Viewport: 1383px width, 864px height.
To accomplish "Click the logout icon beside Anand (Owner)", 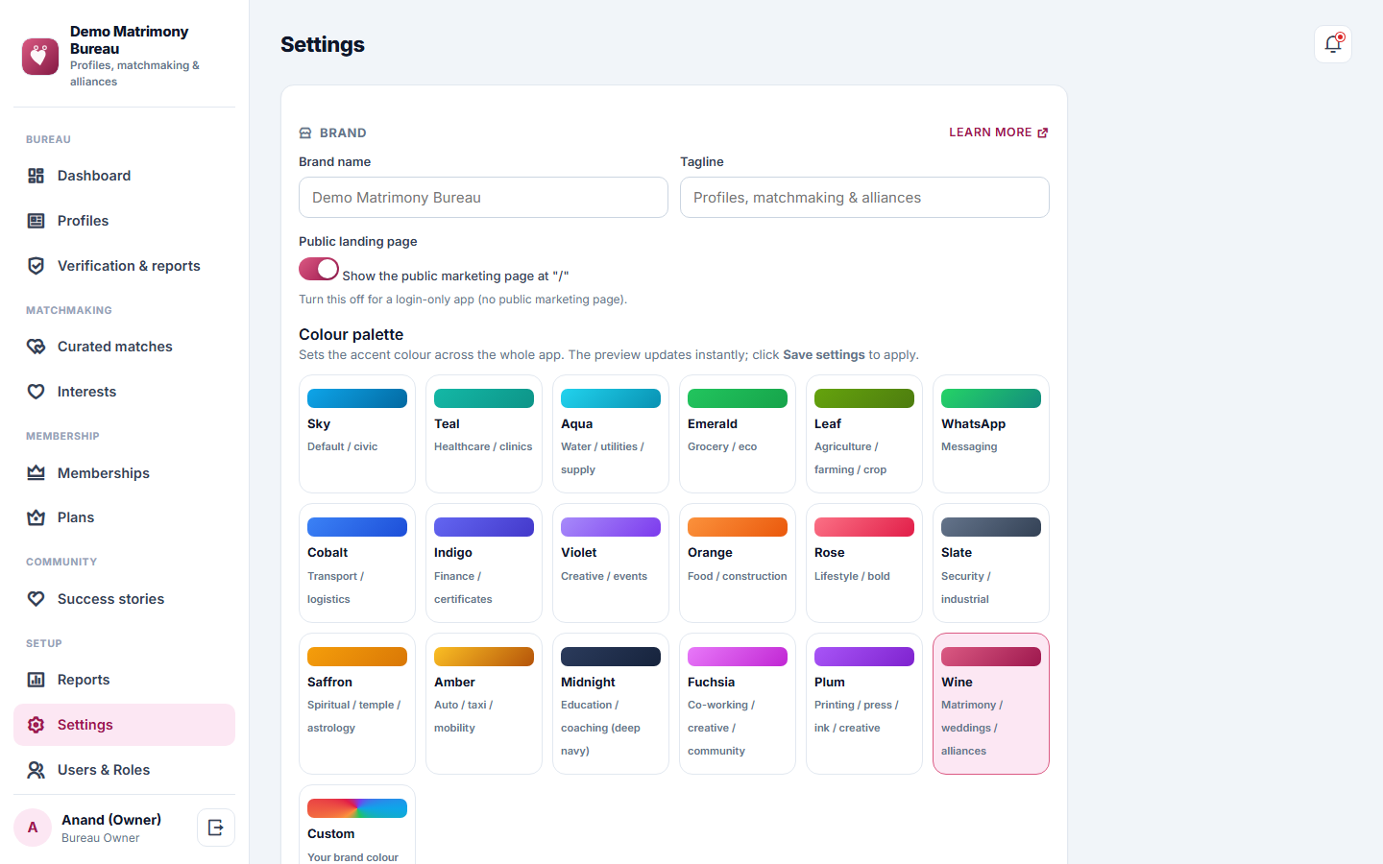I will 216,828.
